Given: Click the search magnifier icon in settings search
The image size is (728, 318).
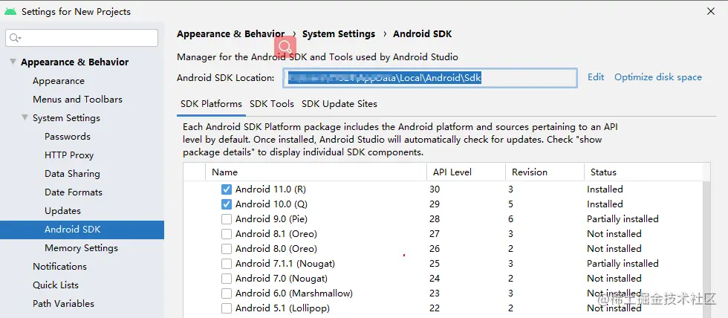Looking at the screenshot, I should [x=16, y=38].
